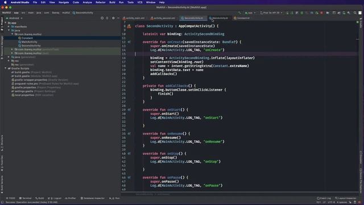Screen dimensions: 364x205
Task: Open the Database Inspector tool window
Action: [93, 198]
